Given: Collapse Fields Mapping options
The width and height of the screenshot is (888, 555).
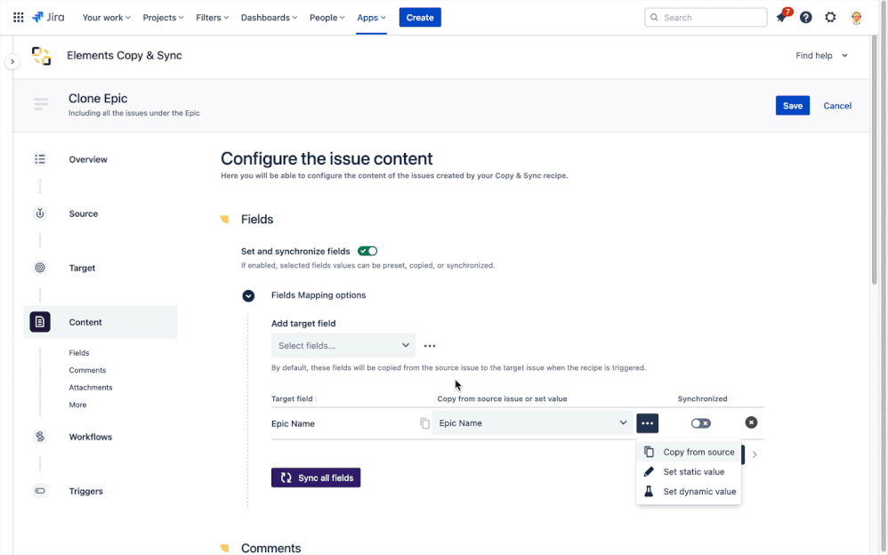Looking at the screenshot, I should [x=248, y=295].
